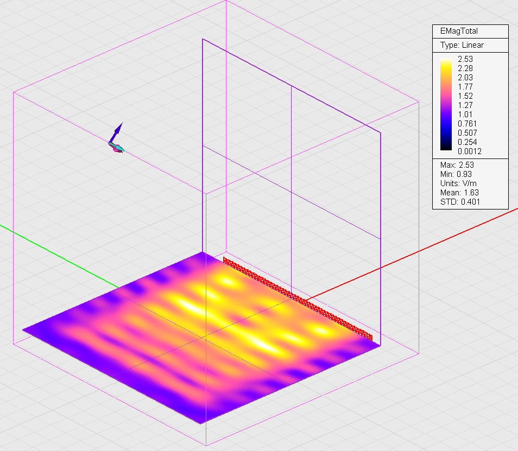Click the magenta arrow of the coordinate triad
Viewport: 518px width, 451px height.
tap(114, 149)
